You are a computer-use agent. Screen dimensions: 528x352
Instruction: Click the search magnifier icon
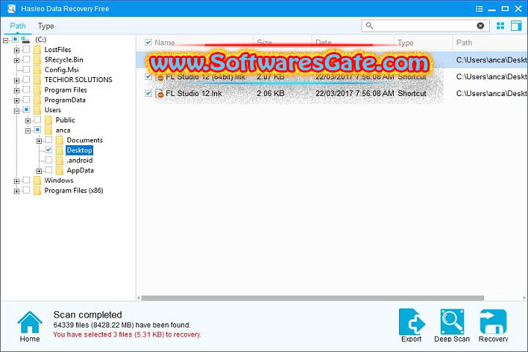pyautogui.click(x=370, y=26)
